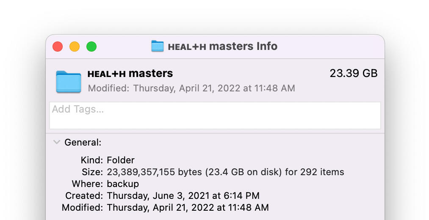Click the Where value backup
Viewport: 429px width, 220px height.
[x=123, y=184]
